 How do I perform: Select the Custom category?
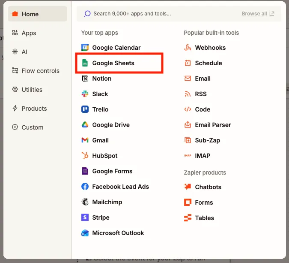point(37,127)
